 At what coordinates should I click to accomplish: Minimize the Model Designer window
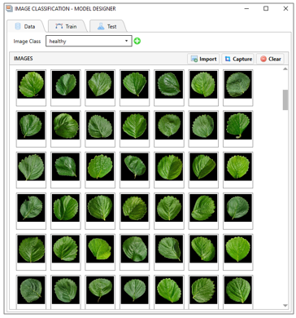click(246, 8)
